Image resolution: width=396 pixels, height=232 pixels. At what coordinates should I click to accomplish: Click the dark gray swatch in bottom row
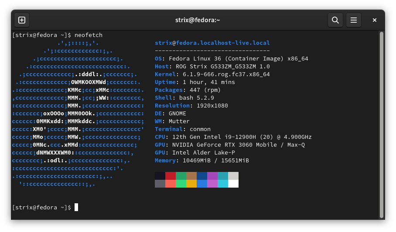pos(160,184)
